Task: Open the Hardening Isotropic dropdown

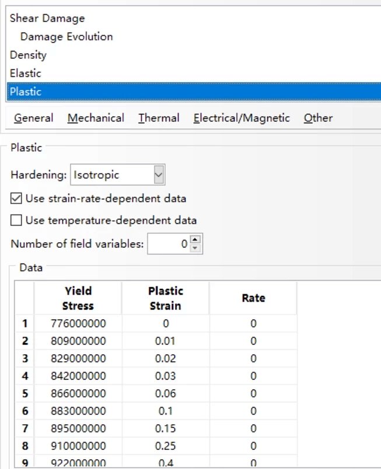Action: pos(118,174)
